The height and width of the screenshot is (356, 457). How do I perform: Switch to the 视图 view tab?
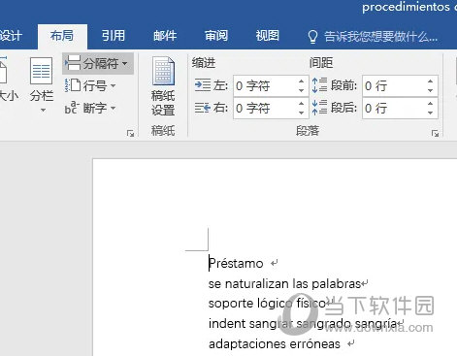point(268,36)
